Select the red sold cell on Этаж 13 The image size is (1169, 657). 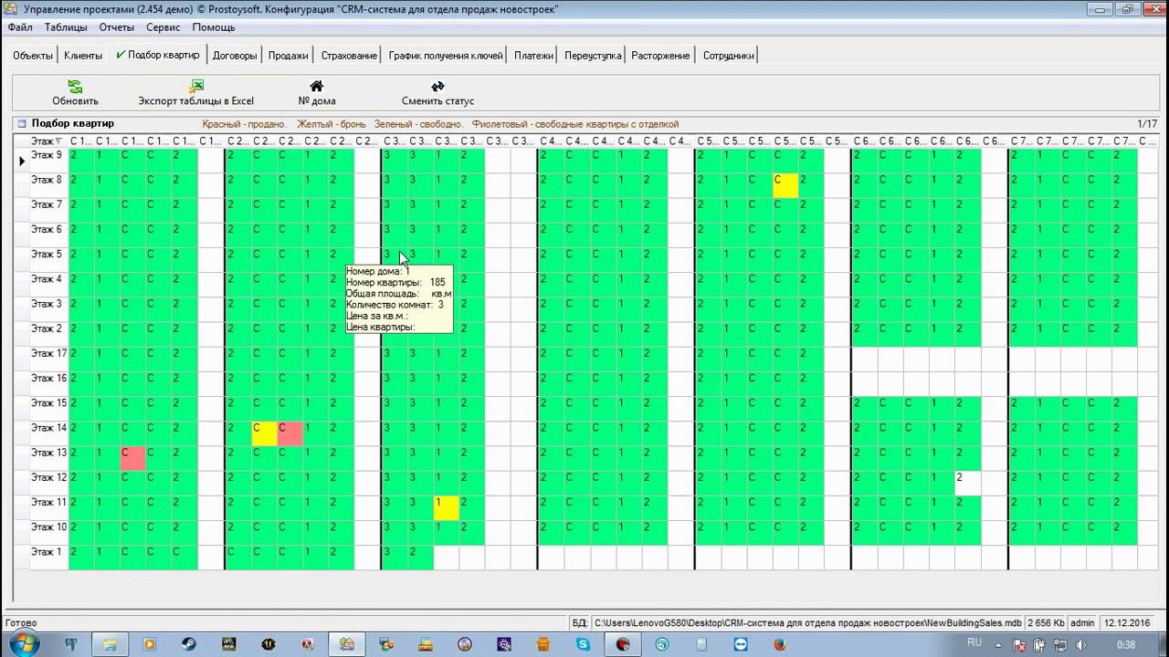pos(133,458)
